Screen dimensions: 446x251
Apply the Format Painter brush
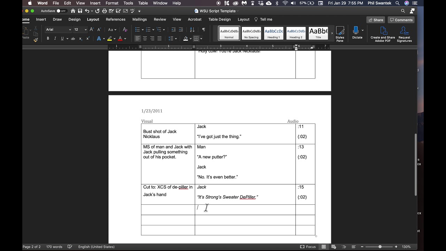pyautogui.click(x=36, y=40)
